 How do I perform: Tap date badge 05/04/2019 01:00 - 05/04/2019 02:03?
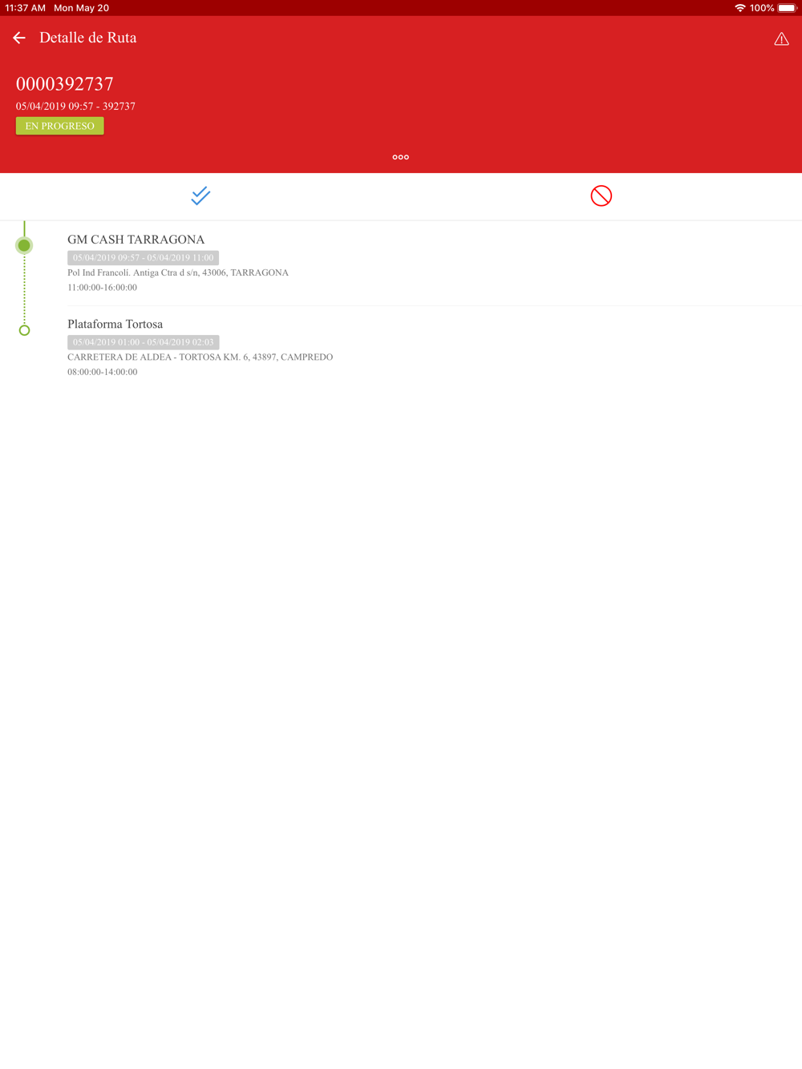coord(143,342)
